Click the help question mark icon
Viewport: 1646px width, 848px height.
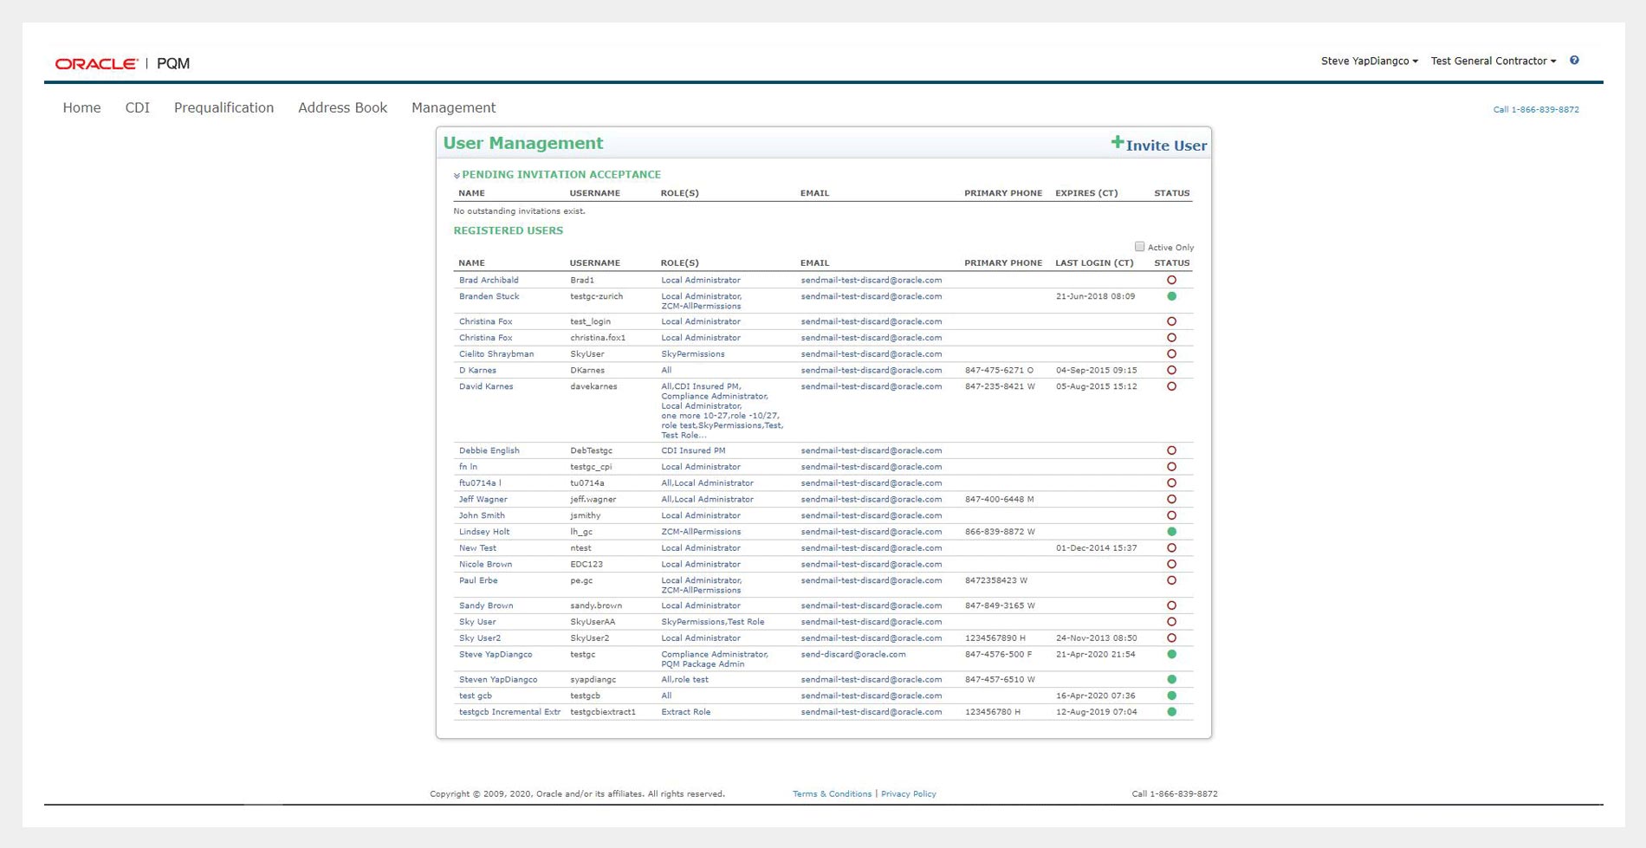tap(1574, 61)
